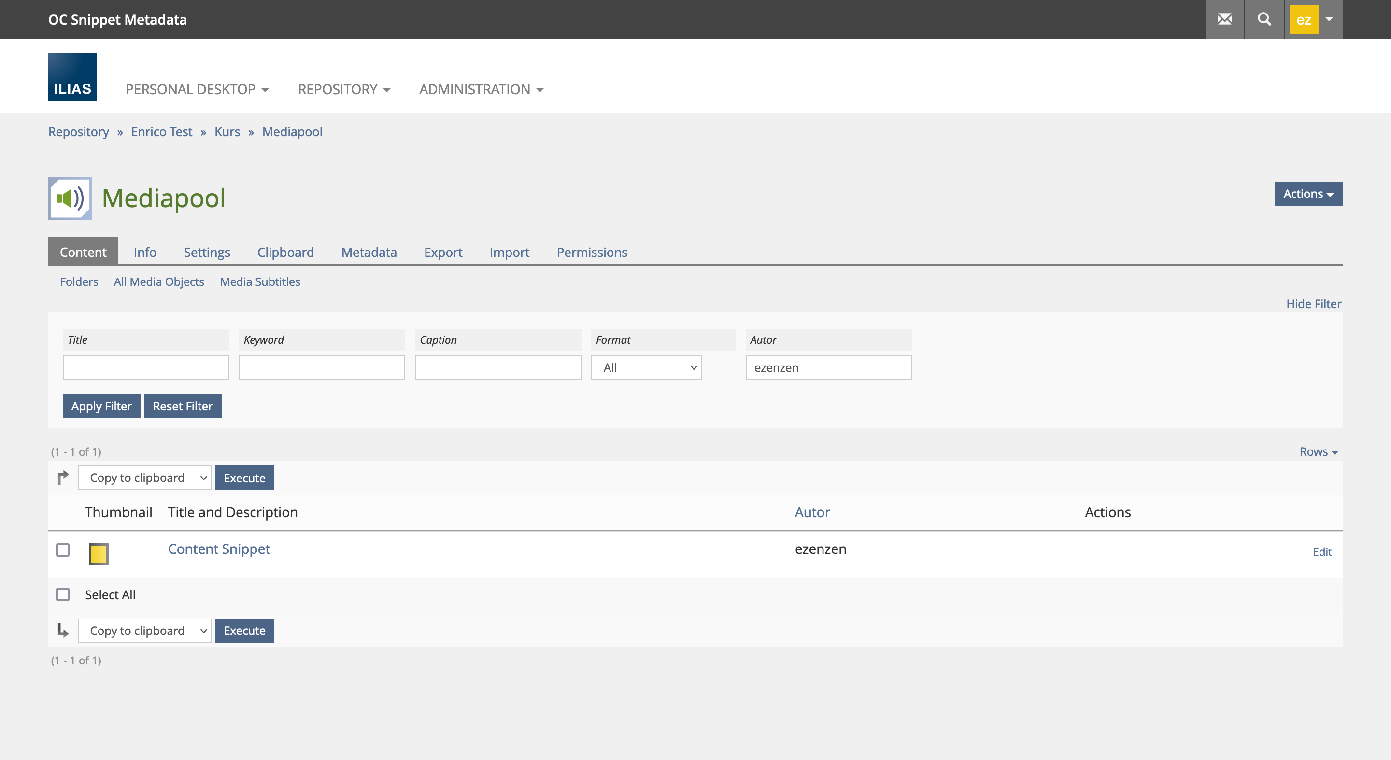Click the Edit link for Content Snippet
Viewport: 1391px width, 760px height.
[x=1321, y=551]
